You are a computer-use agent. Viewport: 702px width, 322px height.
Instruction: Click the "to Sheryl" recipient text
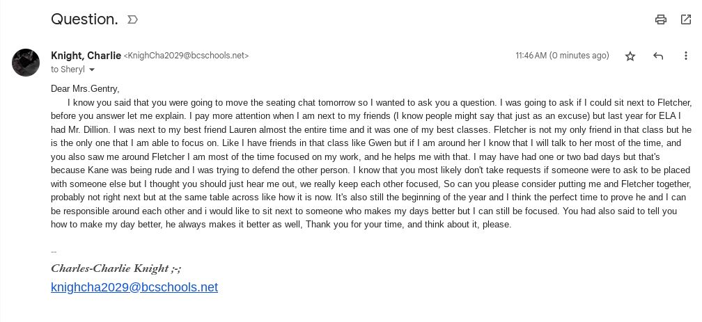[x=68, y=70]
